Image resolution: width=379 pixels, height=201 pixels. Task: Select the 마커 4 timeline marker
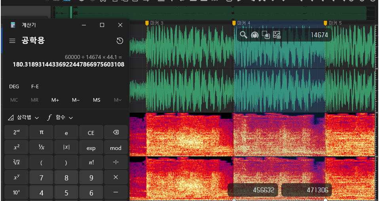(234, 23)
